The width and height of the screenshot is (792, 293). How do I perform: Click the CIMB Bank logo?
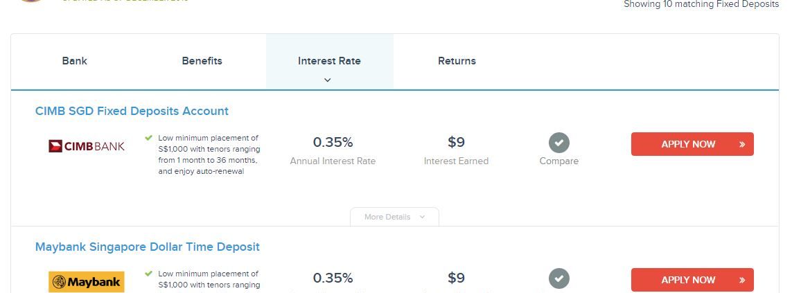click(87, 146)
